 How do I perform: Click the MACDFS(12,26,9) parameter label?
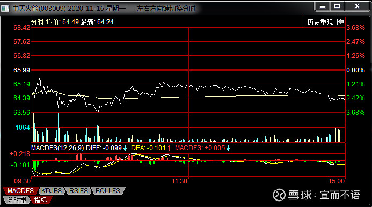tap(57, 148)
